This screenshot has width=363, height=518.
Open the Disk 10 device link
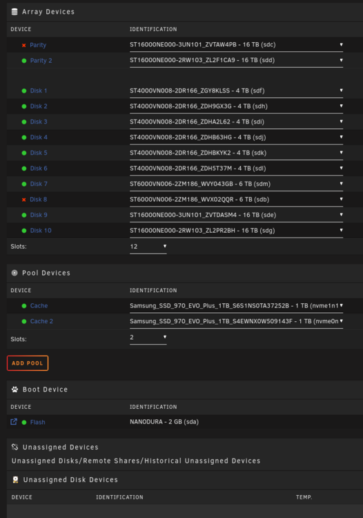coord(41,231)
